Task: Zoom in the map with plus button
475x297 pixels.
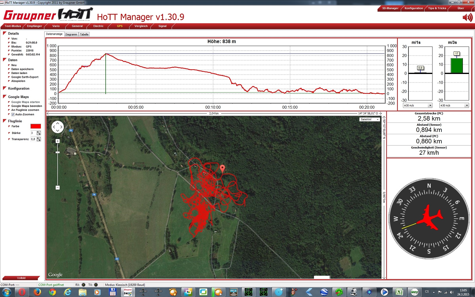Action: click(58, 141)
